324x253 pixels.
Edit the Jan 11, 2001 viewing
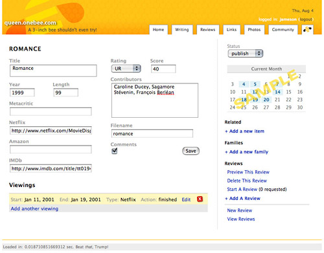coord(186,199)
